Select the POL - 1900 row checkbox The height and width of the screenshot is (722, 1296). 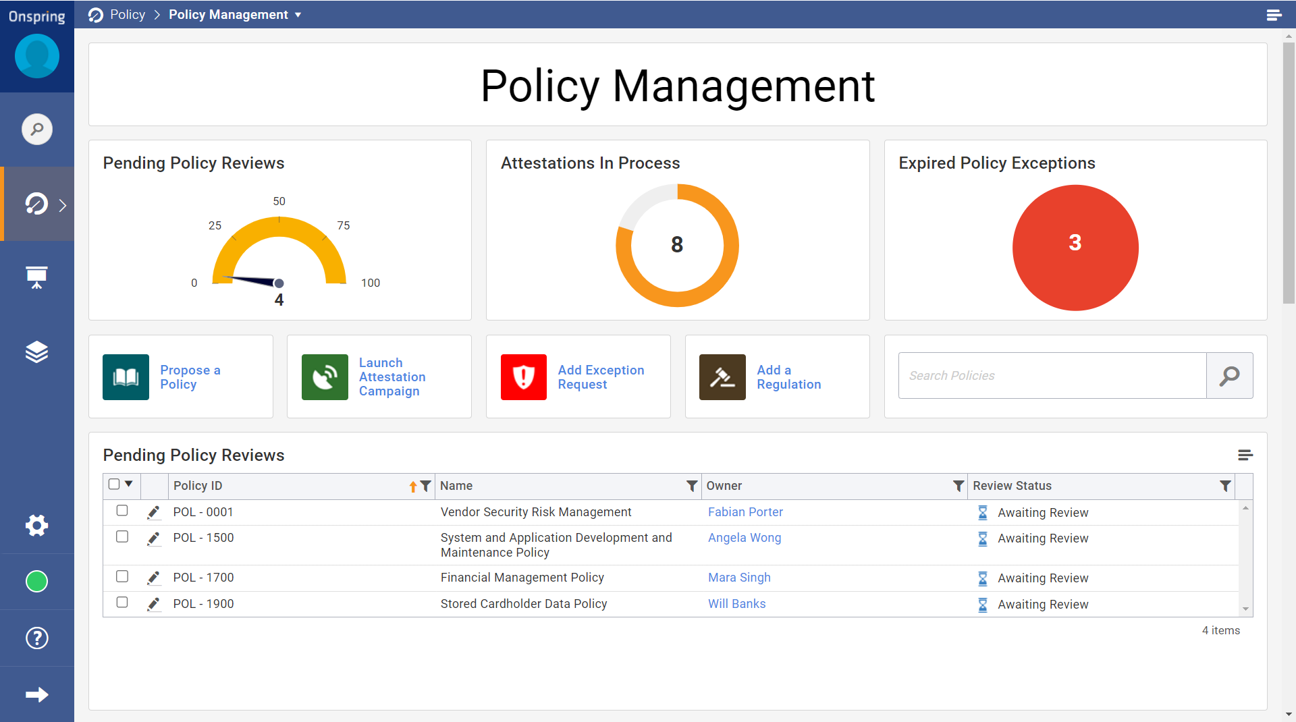(x=122, y=602)
